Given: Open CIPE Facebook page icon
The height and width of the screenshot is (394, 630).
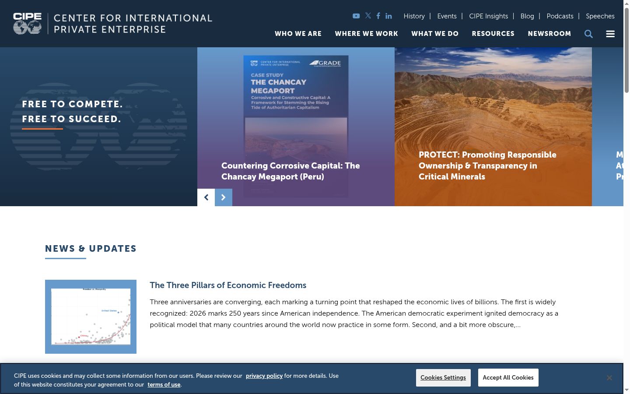Looking at the screenshot, I should point(378,16).
